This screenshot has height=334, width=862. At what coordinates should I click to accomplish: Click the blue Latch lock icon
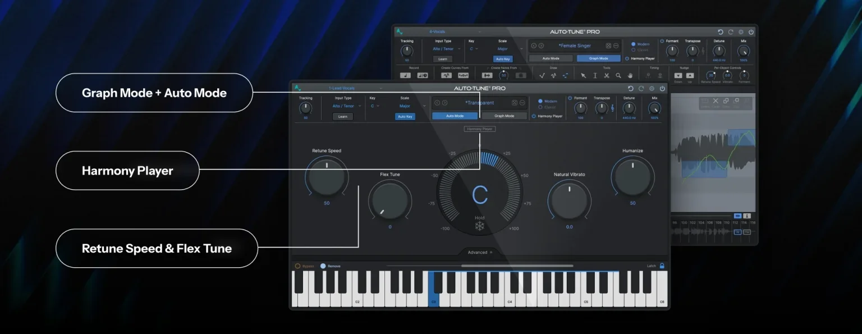coord(662,266)
